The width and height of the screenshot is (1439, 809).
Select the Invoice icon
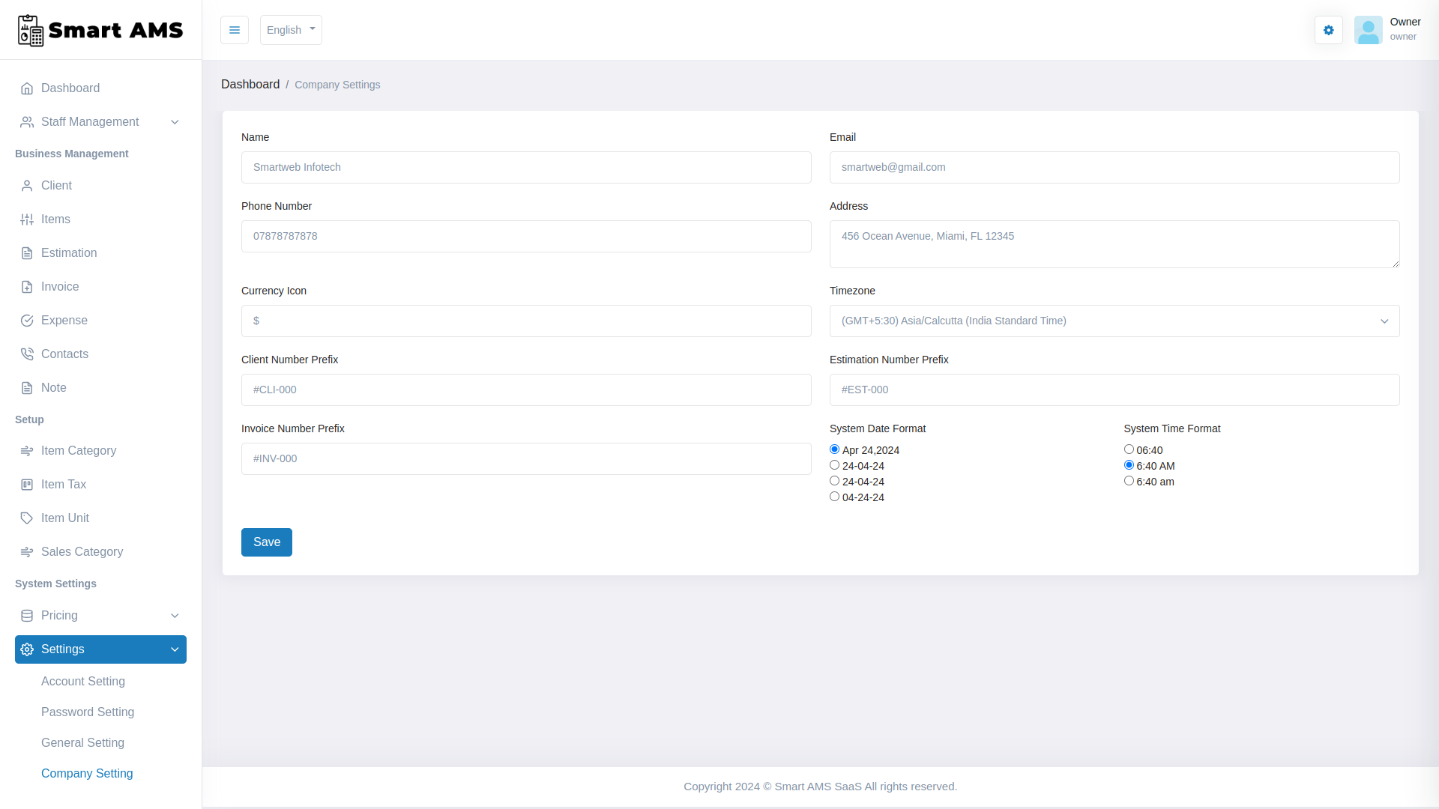(x=27, y=286)
